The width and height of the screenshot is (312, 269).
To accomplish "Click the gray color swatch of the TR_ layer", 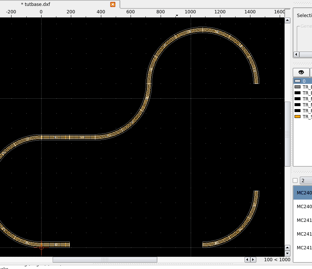I will pyautogui.click(x=297, y=87).
